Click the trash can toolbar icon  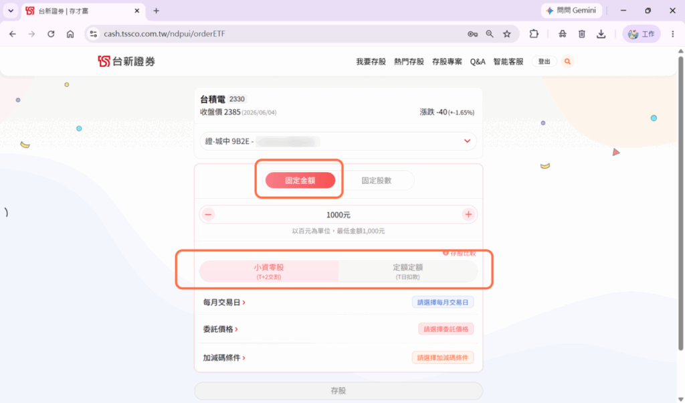pos(582,33)
